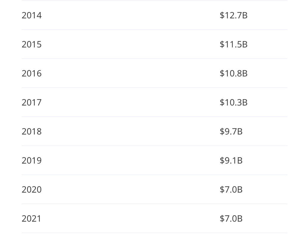This screenshot has height=243, width=288.
Task: Select the $9.1B value
Action: pyautogui.click(x=231, y=161)
